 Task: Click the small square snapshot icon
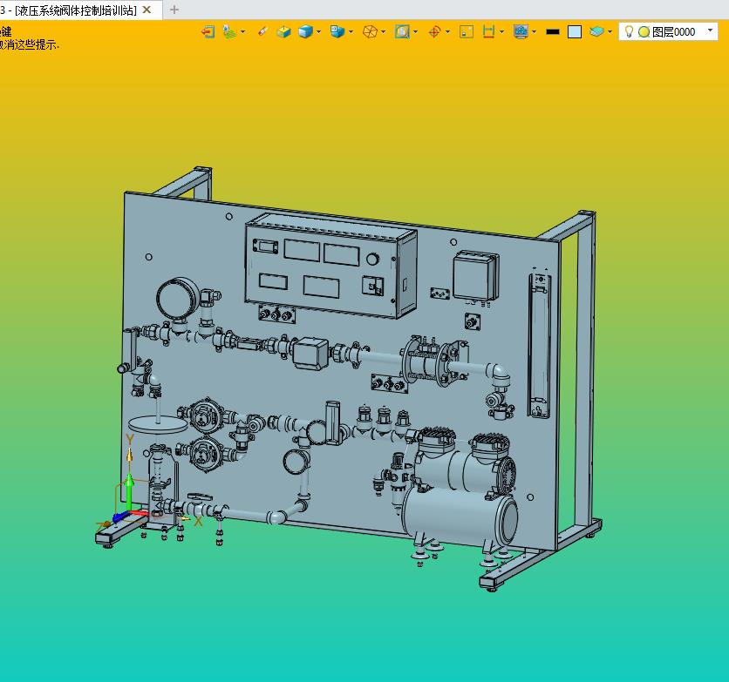pyautogui.click(x=467, y=31)
